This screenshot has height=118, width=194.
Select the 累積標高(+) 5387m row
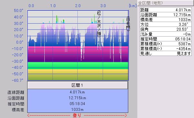pos(165,44)
